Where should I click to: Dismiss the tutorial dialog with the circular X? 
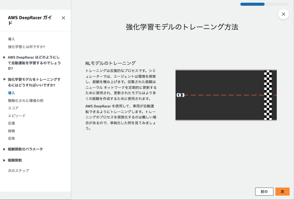pos(283,14)
